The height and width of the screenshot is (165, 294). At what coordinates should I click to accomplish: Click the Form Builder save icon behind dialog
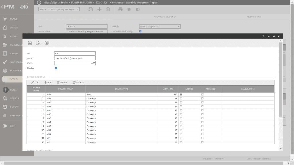click(x=91, y=9)
